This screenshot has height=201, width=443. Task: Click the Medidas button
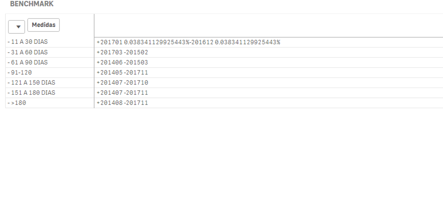[43, 25]
